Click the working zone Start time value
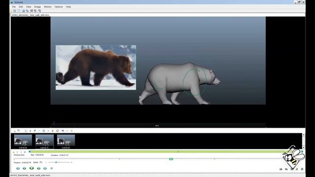The width and height of the screenshot is (315, 177). [39, 155]
